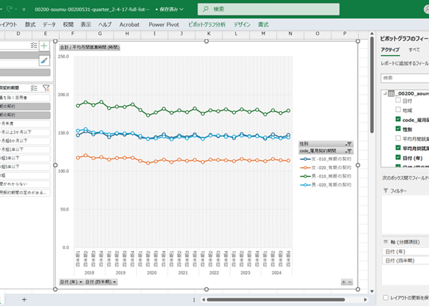The height and width of the screenshot is (306, 429).
Task: Add a new sheet with plus icon
Action: tap(24, 300)
